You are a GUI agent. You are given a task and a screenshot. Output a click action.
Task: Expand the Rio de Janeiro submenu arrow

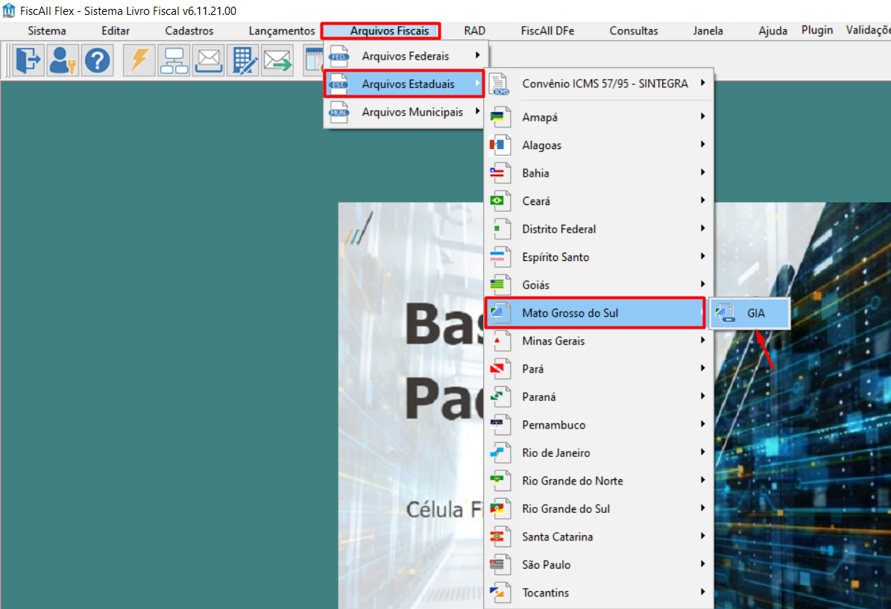click(x=703, y=452)
